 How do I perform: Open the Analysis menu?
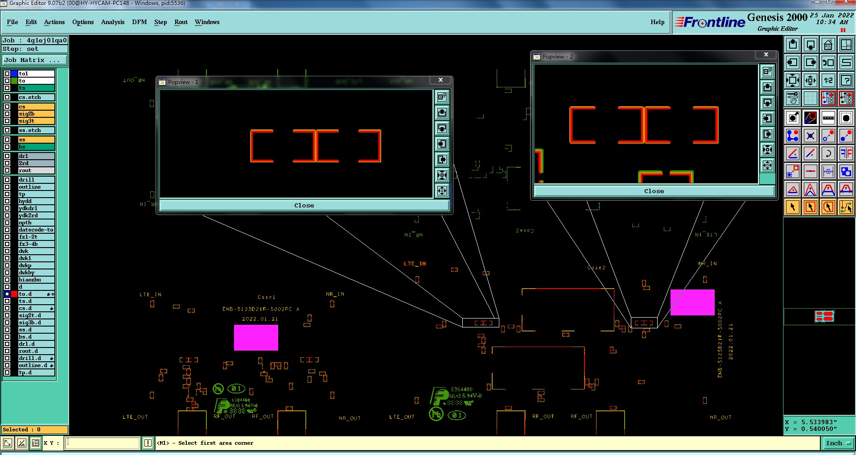[113, 22]
